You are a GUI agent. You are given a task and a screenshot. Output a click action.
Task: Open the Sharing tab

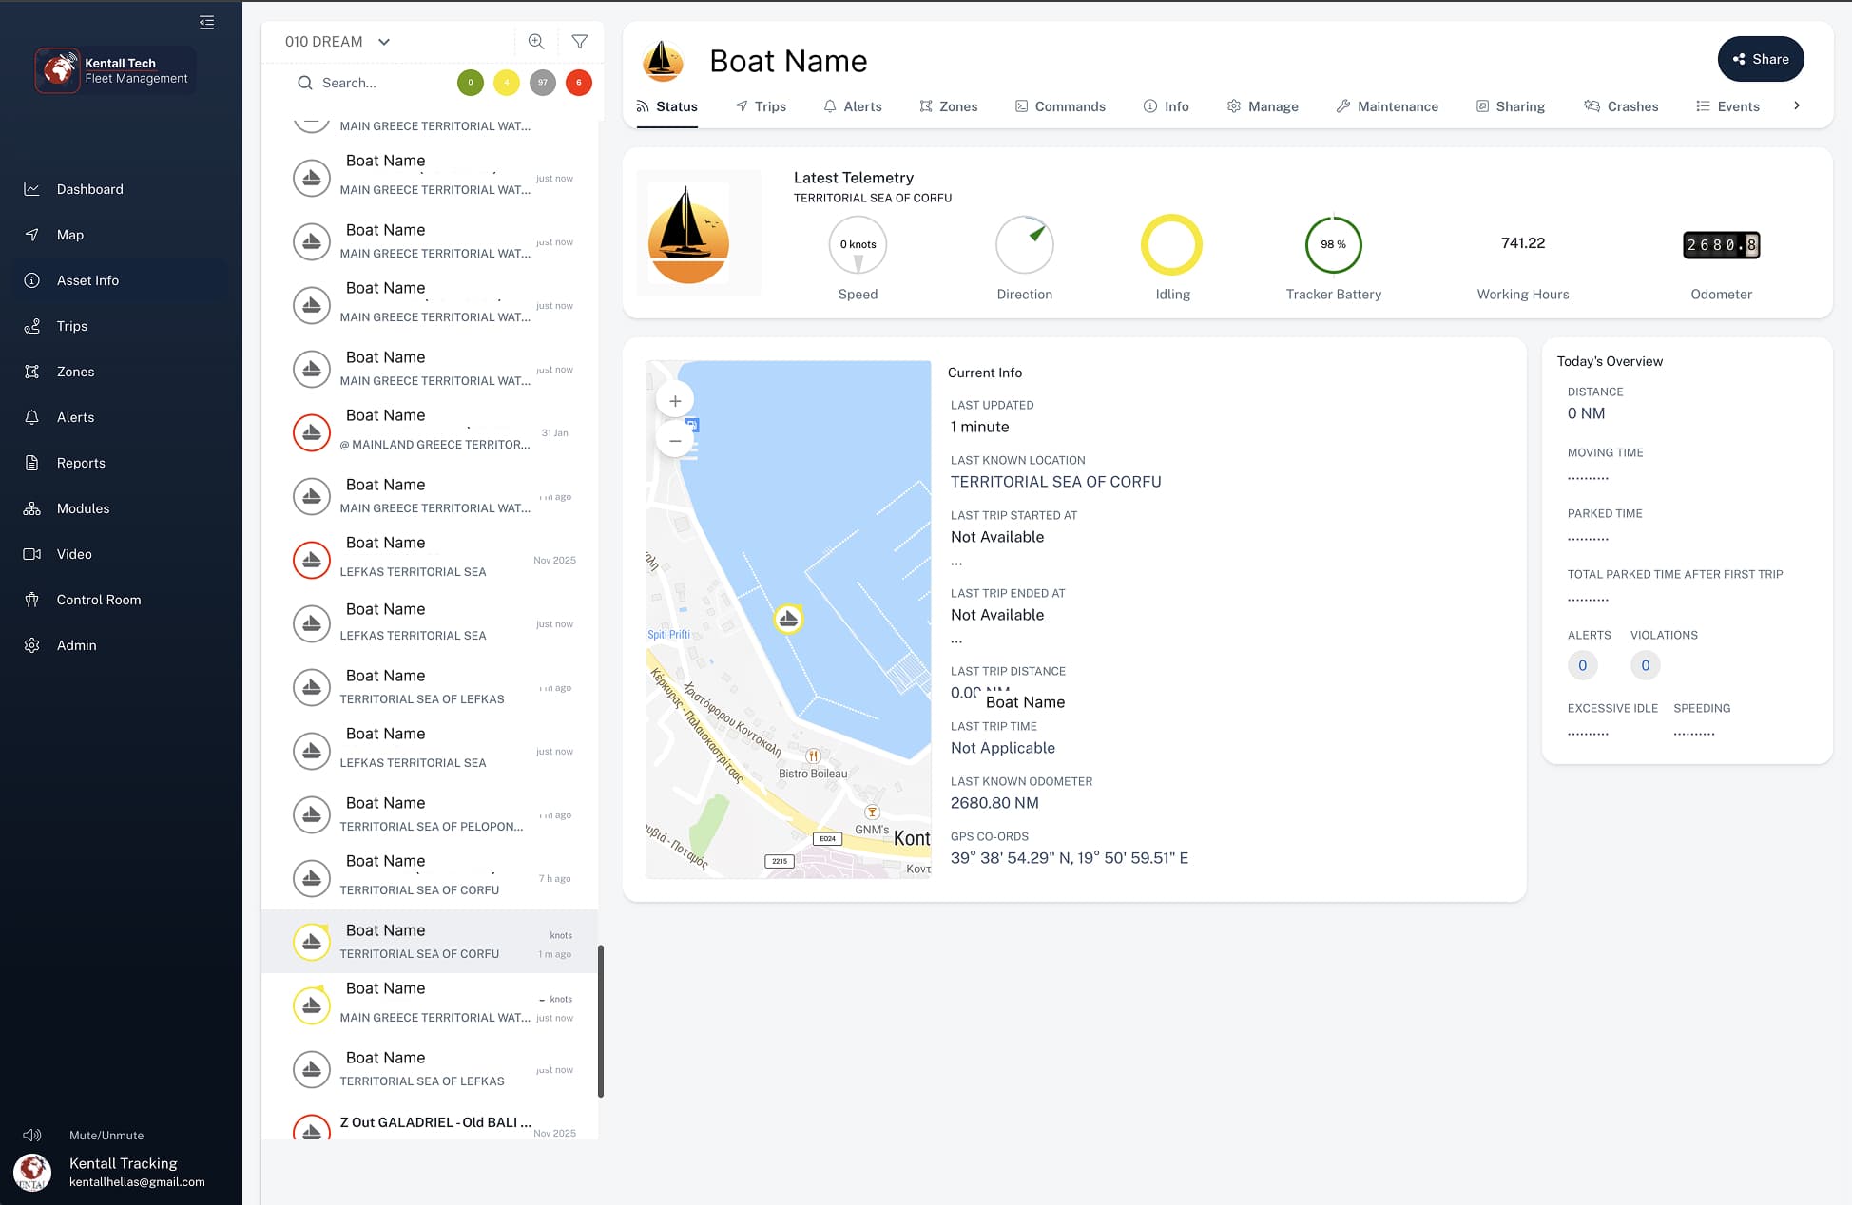click(1511, 106)
